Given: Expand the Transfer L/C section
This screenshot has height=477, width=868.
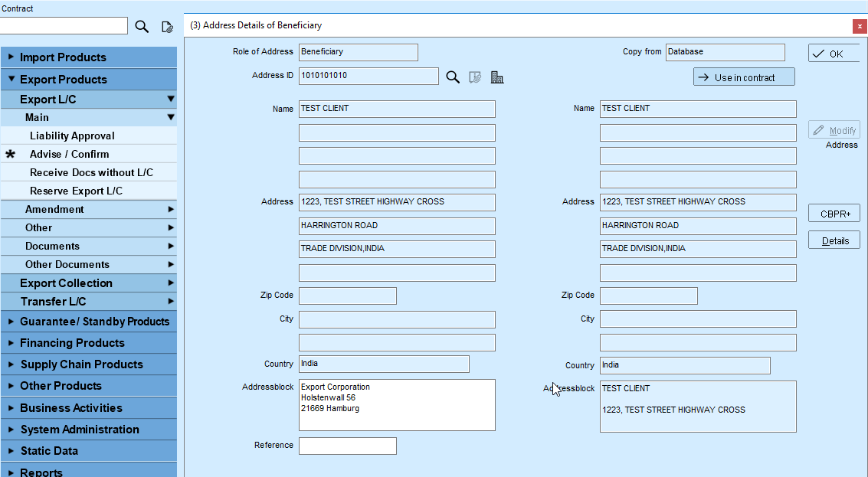Looking at the screenshot, I should coord(89,301).
